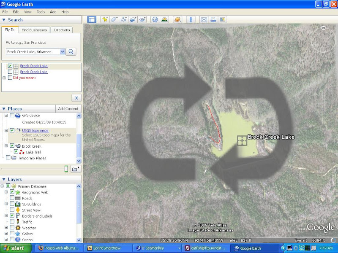The height and width of the screenshot is (253, 338).
Task: Click the Add Placemark pushpin icon
Action: (x=104, y=19)
